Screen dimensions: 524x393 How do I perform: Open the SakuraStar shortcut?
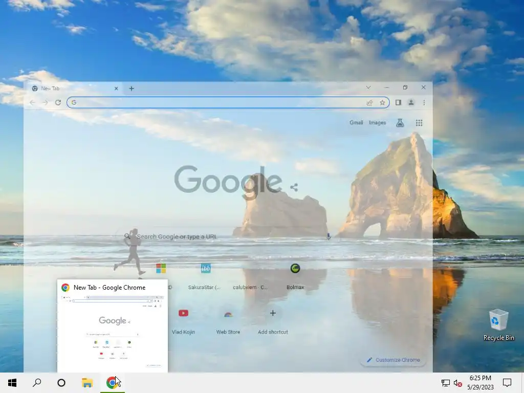point(206,276)
